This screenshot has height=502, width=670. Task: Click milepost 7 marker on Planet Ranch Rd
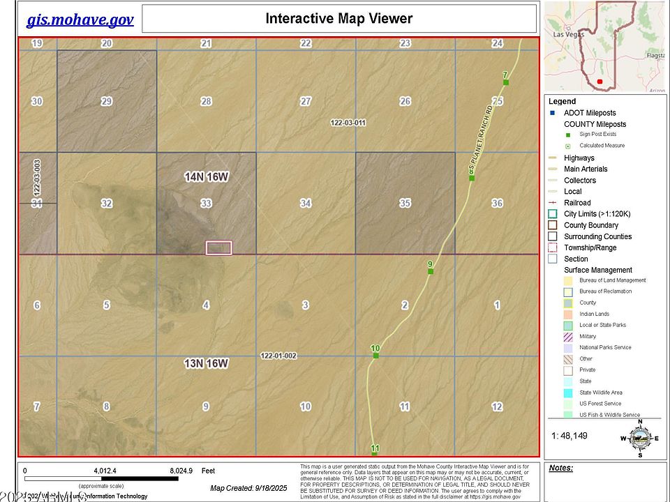click(506, 82)
